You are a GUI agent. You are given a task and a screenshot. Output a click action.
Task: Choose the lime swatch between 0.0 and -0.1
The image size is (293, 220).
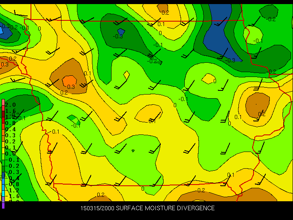3,157
